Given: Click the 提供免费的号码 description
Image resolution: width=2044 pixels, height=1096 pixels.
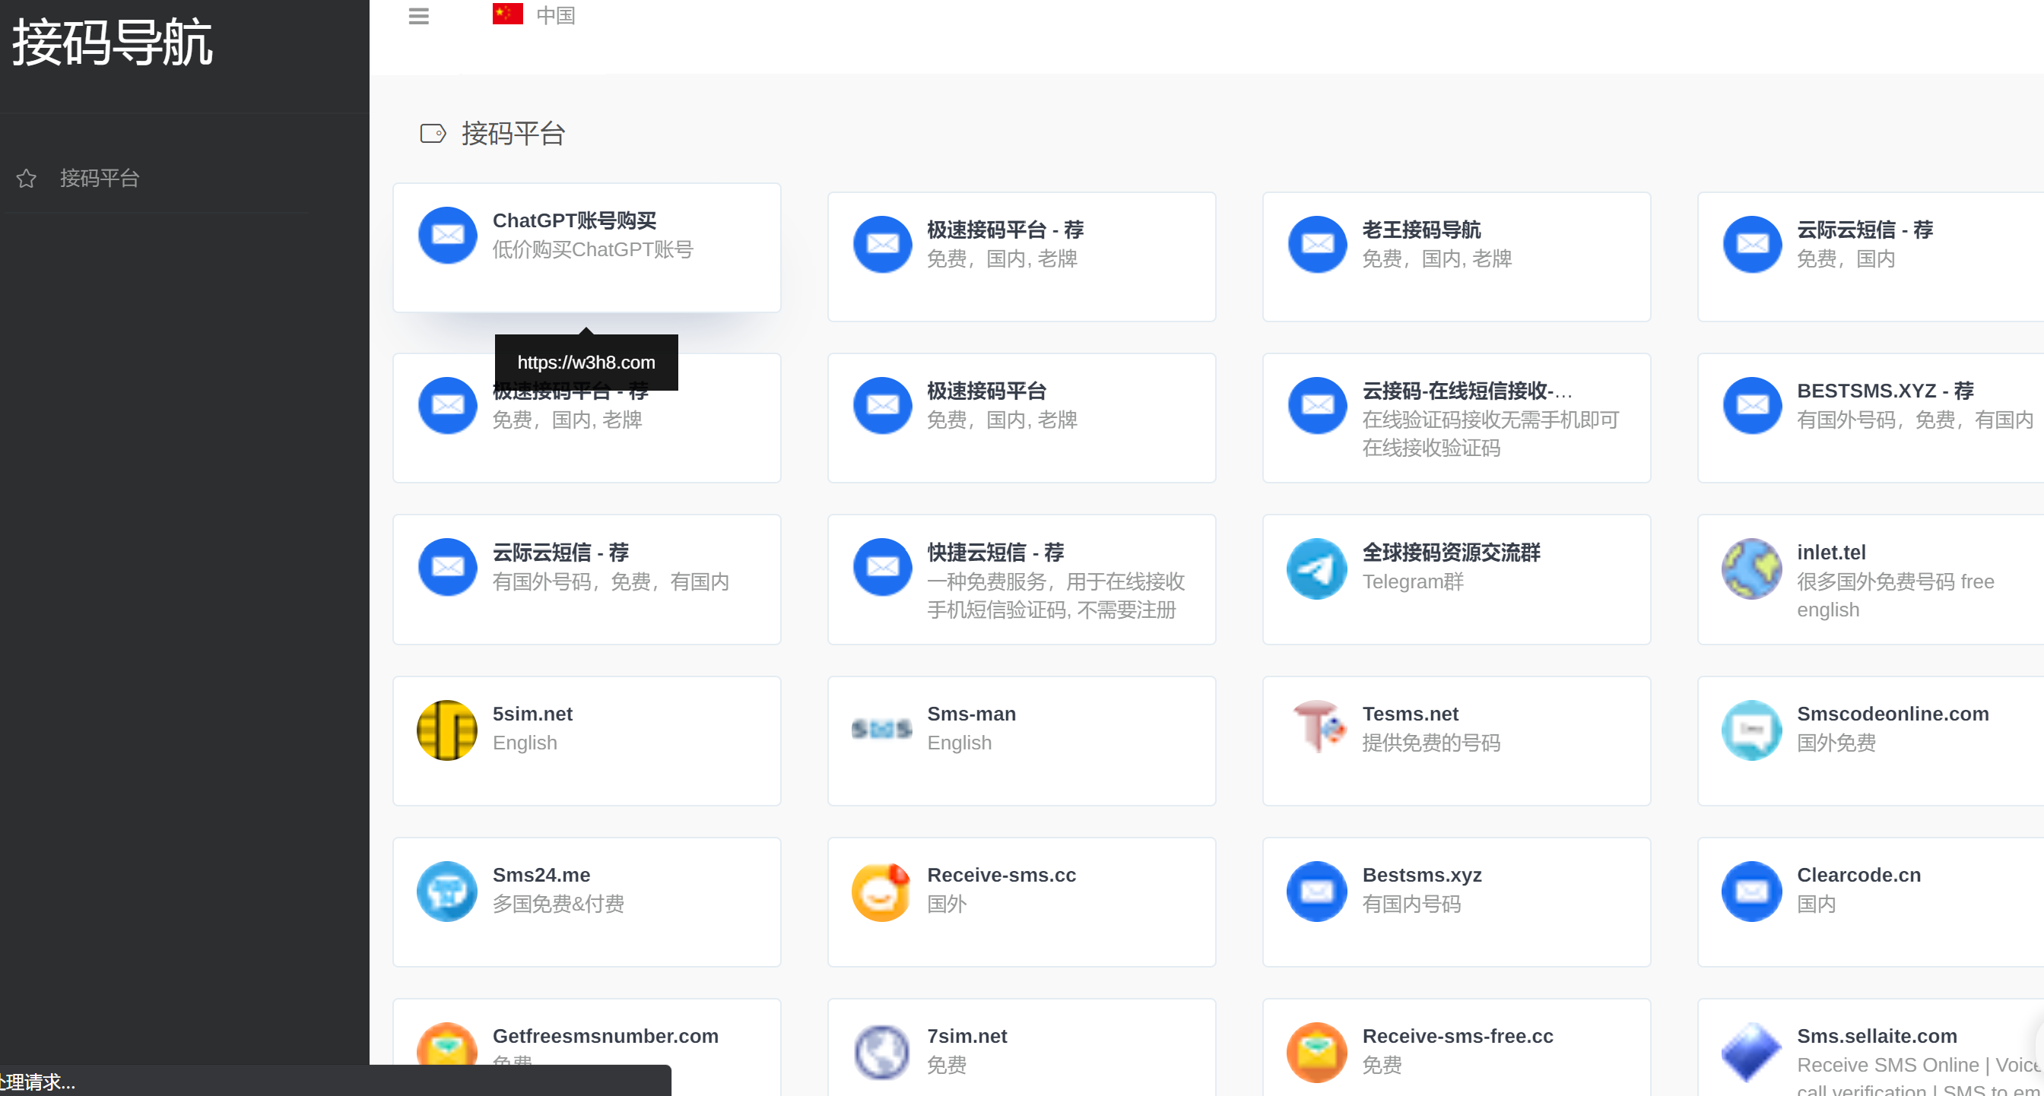Looking at the screenshot, I should point(1430,743).
